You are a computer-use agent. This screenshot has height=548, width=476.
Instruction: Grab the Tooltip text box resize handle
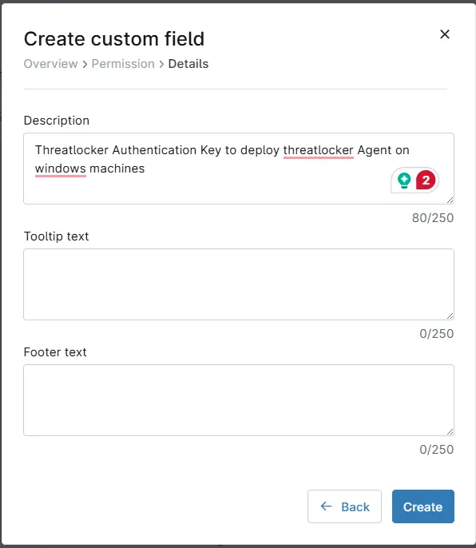coord(450,316)
